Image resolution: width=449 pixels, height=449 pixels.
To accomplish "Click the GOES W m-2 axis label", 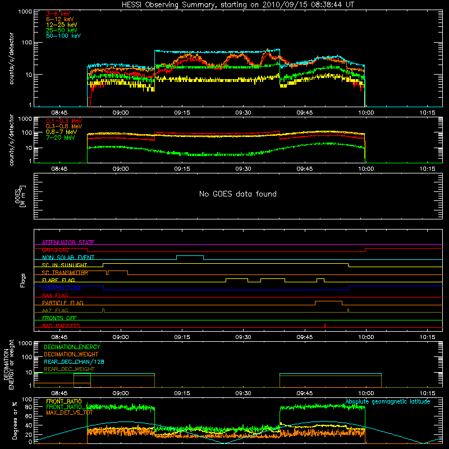I will [x=20, y=196].
